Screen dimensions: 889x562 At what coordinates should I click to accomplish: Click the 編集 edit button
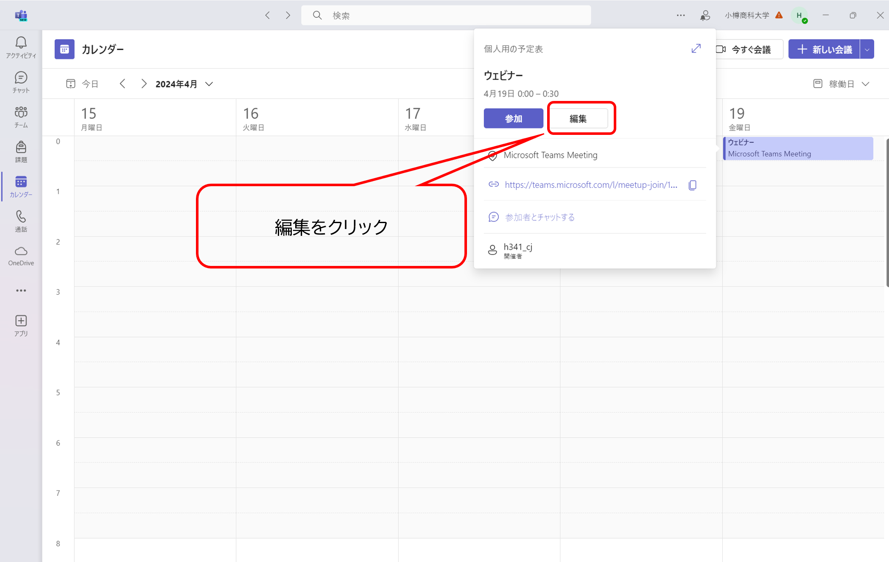click(578, 119)
